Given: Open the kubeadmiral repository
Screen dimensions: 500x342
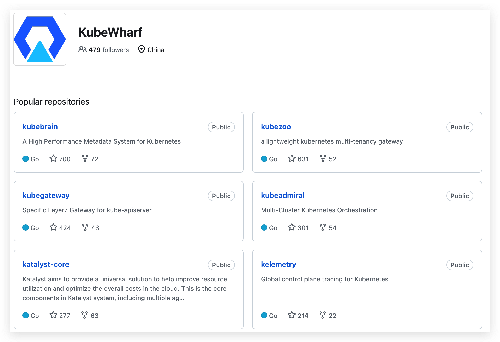Looking at the screenshot, I should click(283, 195).
